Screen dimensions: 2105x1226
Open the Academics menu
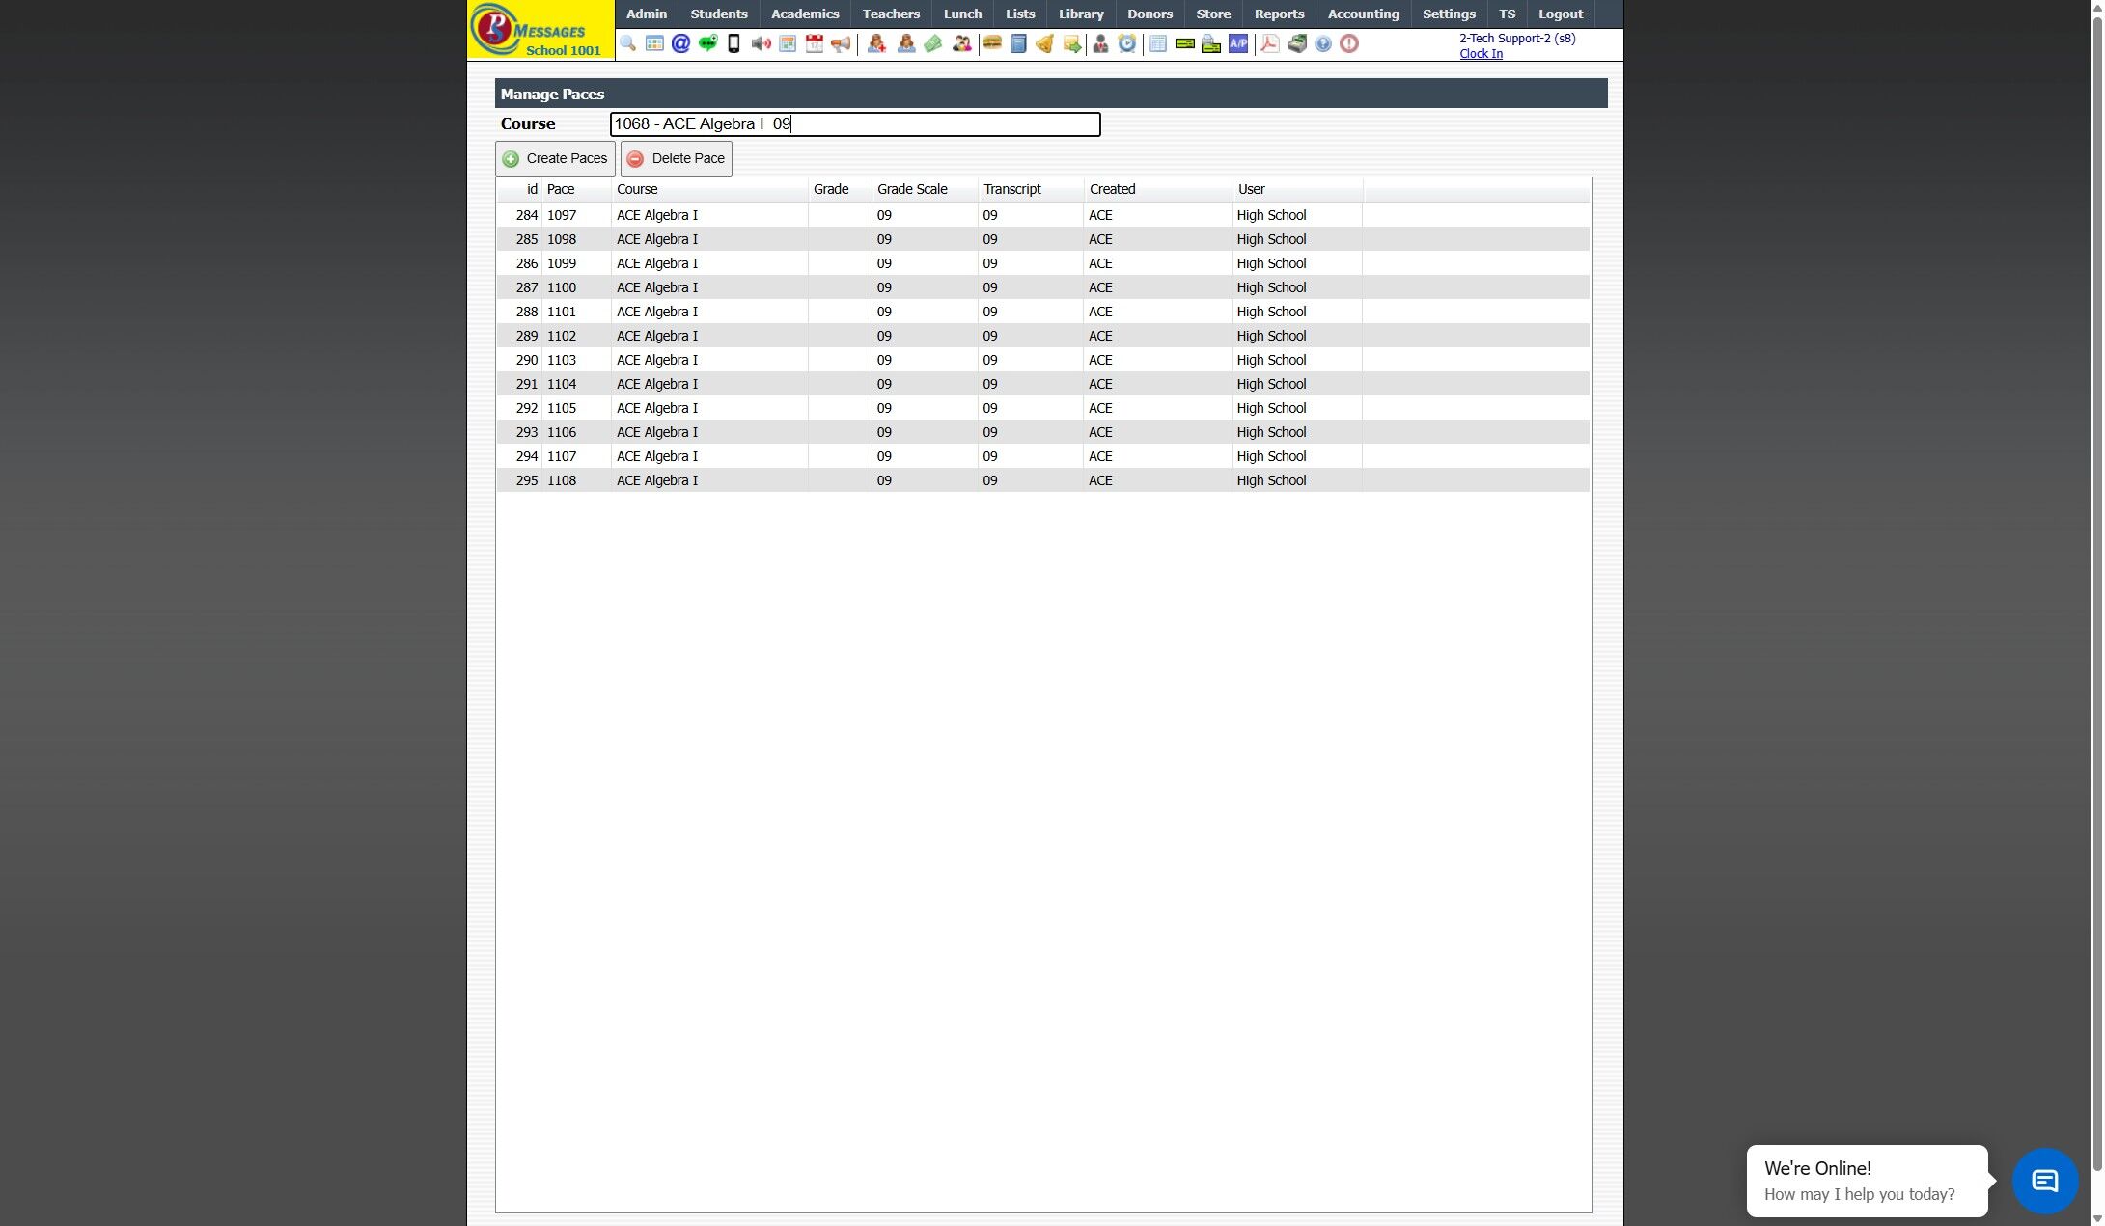click(x=804, y=14)
